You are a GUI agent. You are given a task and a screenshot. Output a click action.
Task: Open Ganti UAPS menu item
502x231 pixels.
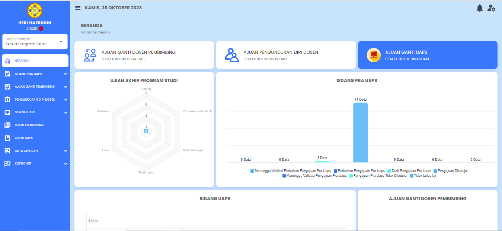click(x=35, y=138)
